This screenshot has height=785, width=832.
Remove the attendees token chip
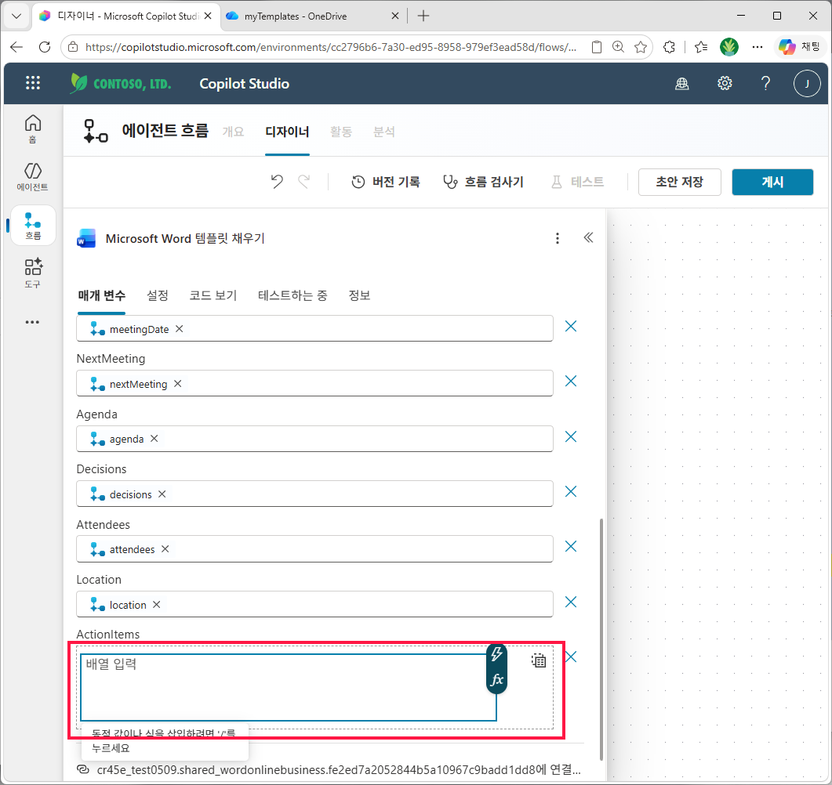pos(165,548)
